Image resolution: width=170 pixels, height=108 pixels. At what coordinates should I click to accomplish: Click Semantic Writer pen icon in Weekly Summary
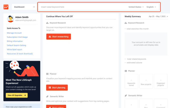[x=126, y=95]
